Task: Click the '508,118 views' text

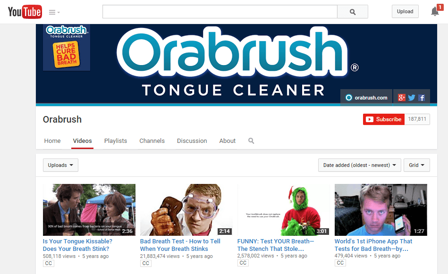Action: click(x=59, y=256)
